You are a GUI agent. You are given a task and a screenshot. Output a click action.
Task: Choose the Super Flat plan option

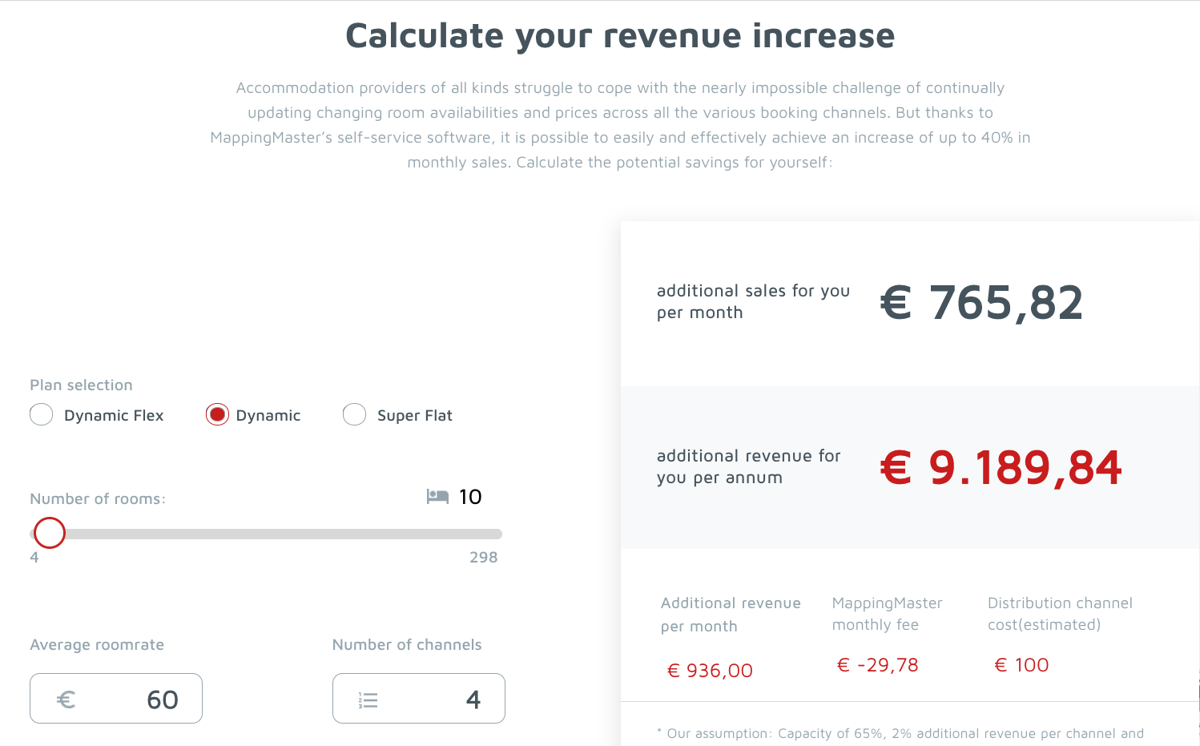pyautogui.click(x=354, y=415)
